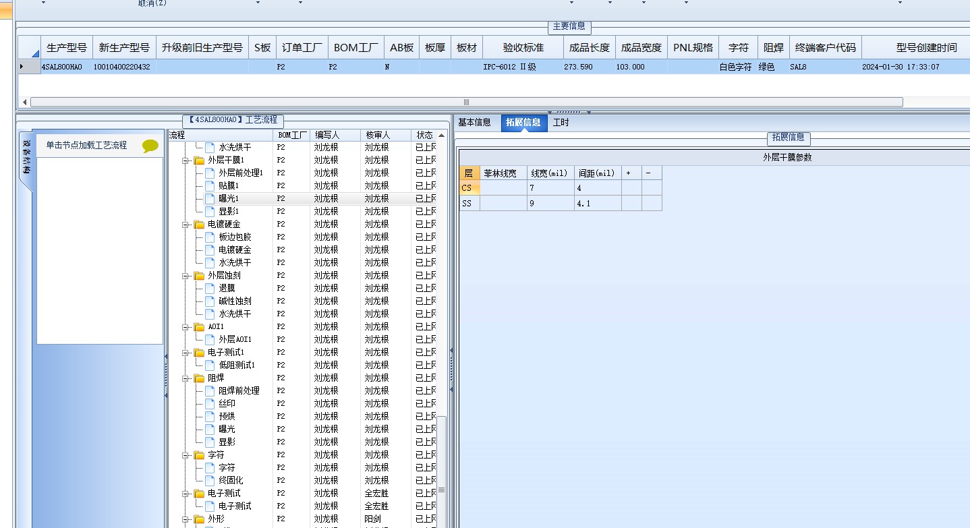Click the document icon beside 板边包胶
The width and height of the screenshot is (970, 528).
tap(210, 237)
